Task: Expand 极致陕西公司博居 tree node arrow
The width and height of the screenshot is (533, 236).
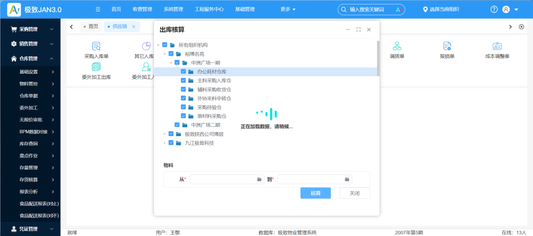Action: pos(164,134)
